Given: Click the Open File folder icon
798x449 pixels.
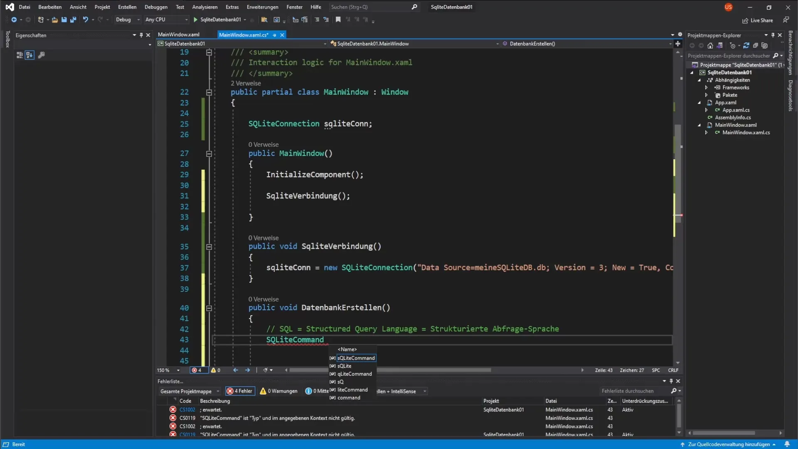Looking at the screenshot, I should (x=54, y=20).
